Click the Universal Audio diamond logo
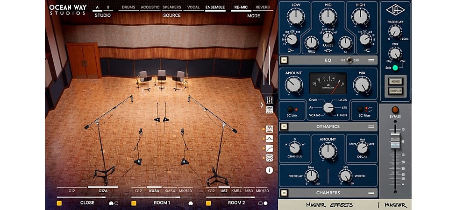The height and width of the screenshot is (210, 456). [395, 10]
